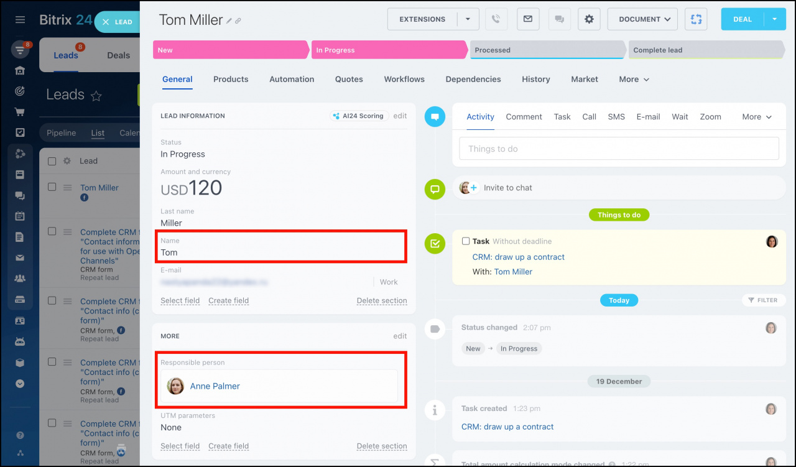Mark the 'draw up a contract' task complete

pyautogui.click(x=466, y=241)
